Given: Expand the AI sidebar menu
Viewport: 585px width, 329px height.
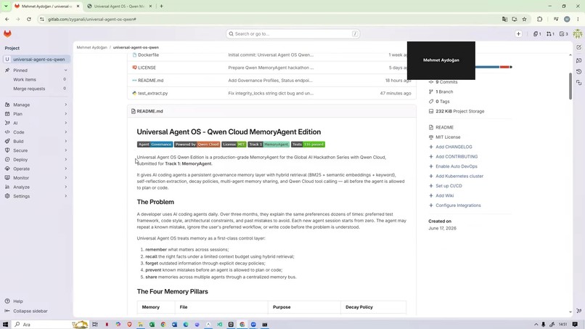Looking at the screenshot, I should tap(36, 123).
